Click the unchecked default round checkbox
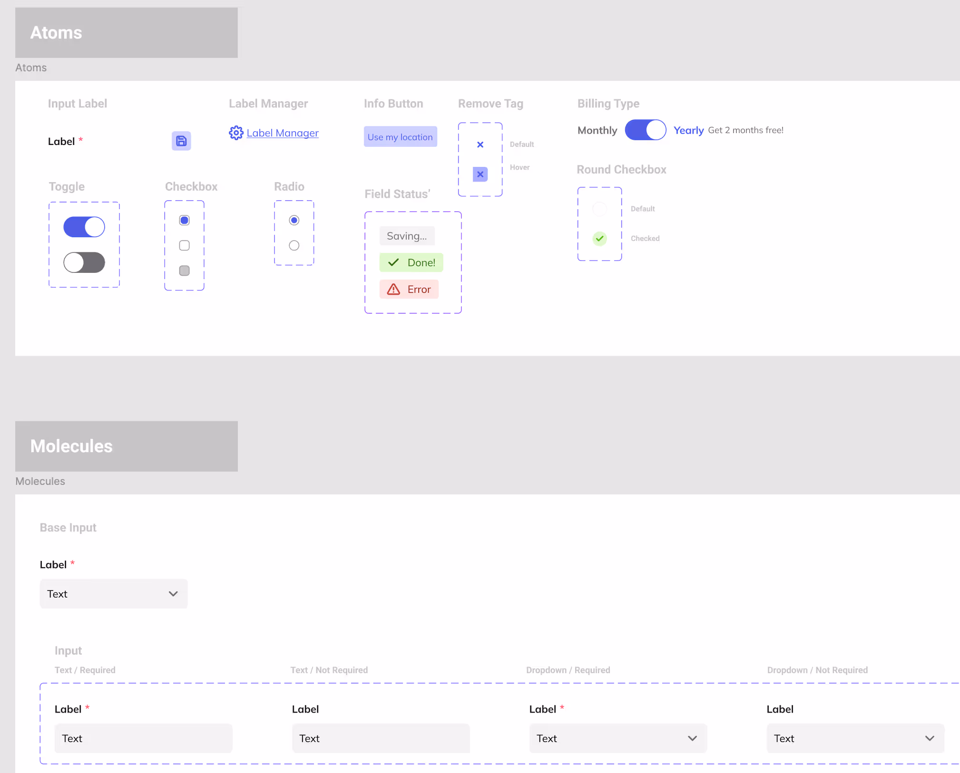The width and height of the screenshot is (960, 773). tap(599, 209)
